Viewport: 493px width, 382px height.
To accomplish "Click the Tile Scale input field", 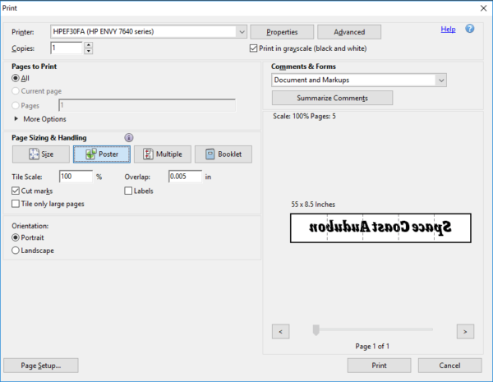I will coord(76,177).
